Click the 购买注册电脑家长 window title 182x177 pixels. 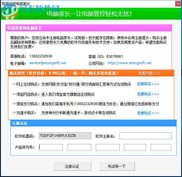click(16, 4)
